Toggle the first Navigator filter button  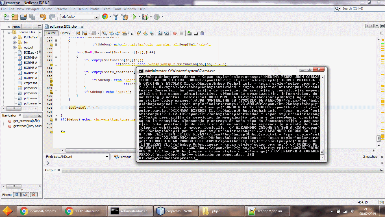pos(17,194)
